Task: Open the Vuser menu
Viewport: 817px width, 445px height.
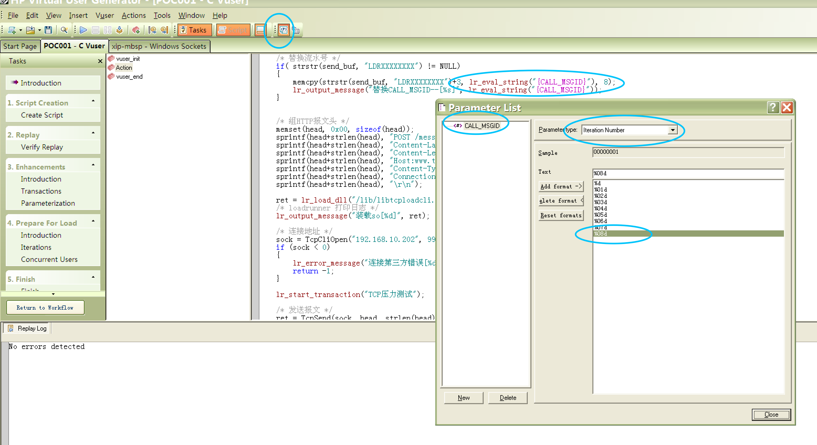Action: (105, 15)
